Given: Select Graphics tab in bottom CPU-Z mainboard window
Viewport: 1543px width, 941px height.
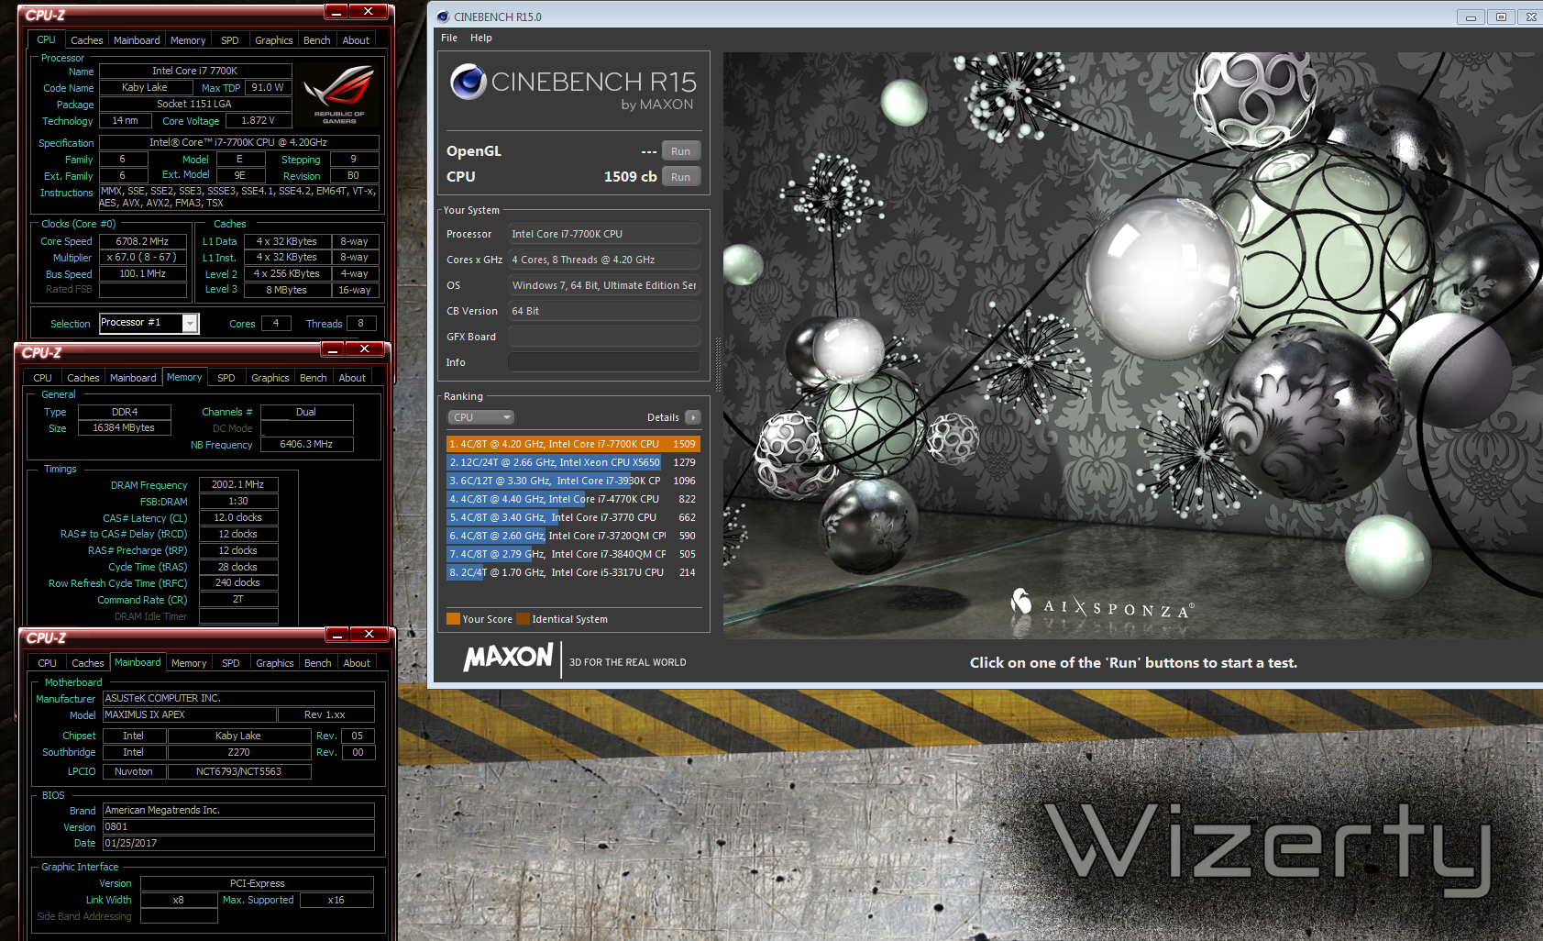Looking at the screenshot, I should pyautogui.click(x=275, y=663).
